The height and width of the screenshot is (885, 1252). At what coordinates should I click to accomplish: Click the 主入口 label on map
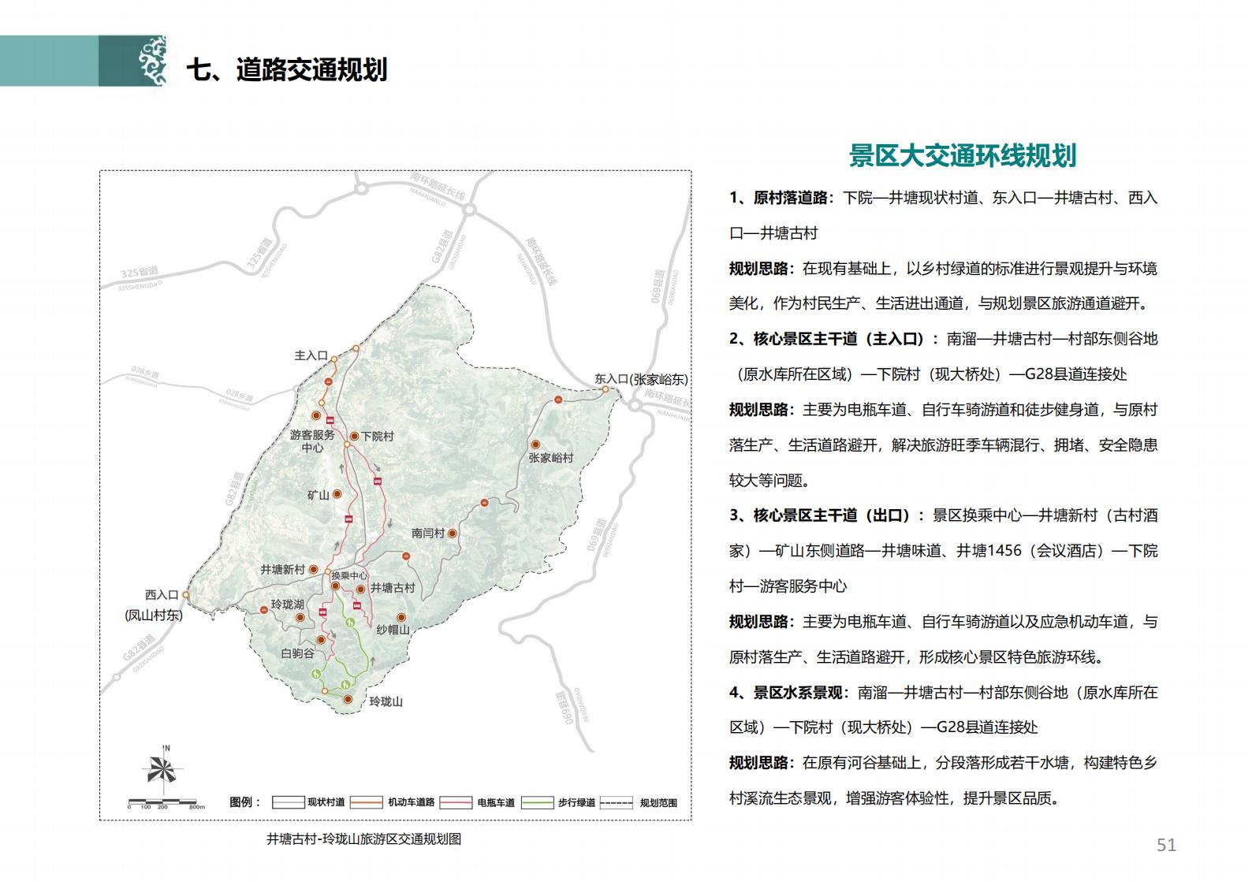tap(311, 356)
